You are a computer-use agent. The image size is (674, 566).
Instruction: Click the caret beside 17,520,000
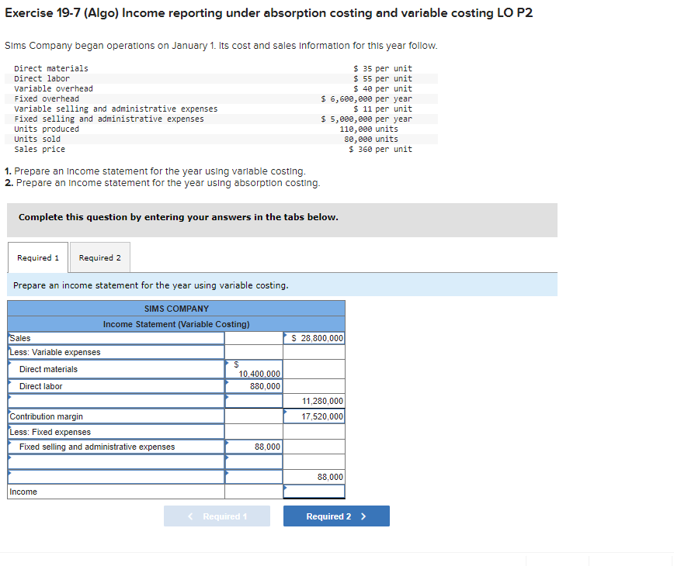286,412
